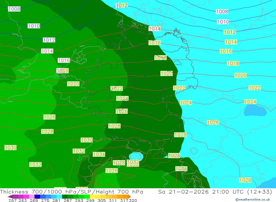This screenshot has width=276, height=202.
Task: Click the weatheronline.co.uk copyright link
Action: 253,200
